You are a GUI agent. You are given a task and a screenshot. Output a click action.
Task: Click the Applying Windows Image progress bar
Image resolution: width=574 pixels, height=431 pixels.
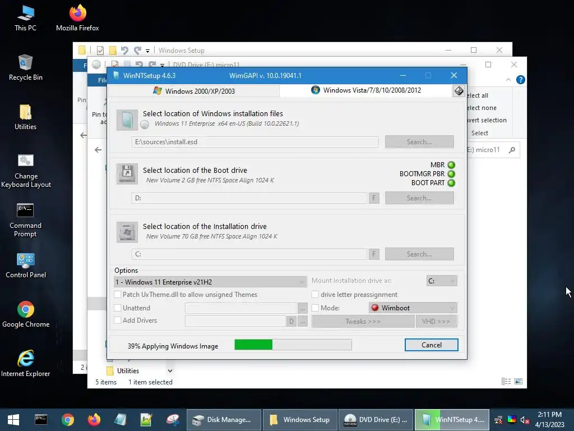click(293, 345)
